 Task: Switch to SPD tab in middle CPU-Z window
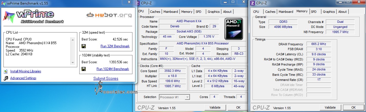199,12
